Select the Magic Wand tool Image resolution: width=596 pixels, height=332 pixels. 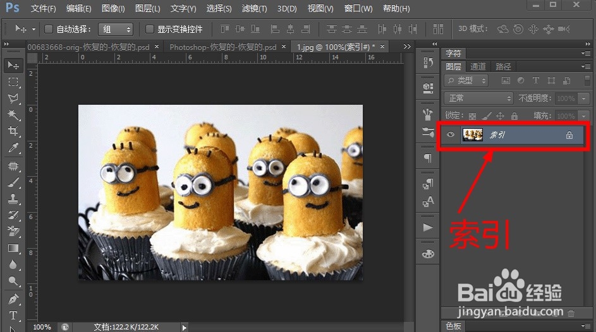(x=13, y=115)
